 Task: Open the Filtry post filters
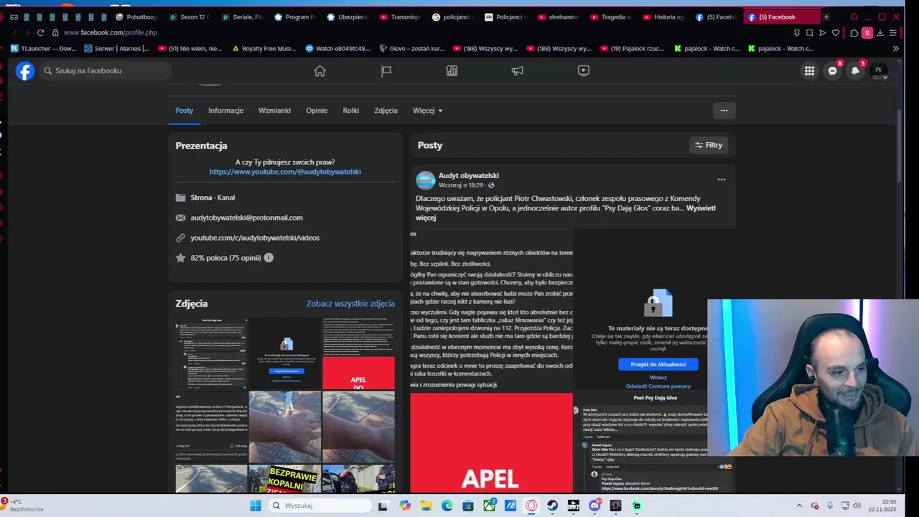708,145
